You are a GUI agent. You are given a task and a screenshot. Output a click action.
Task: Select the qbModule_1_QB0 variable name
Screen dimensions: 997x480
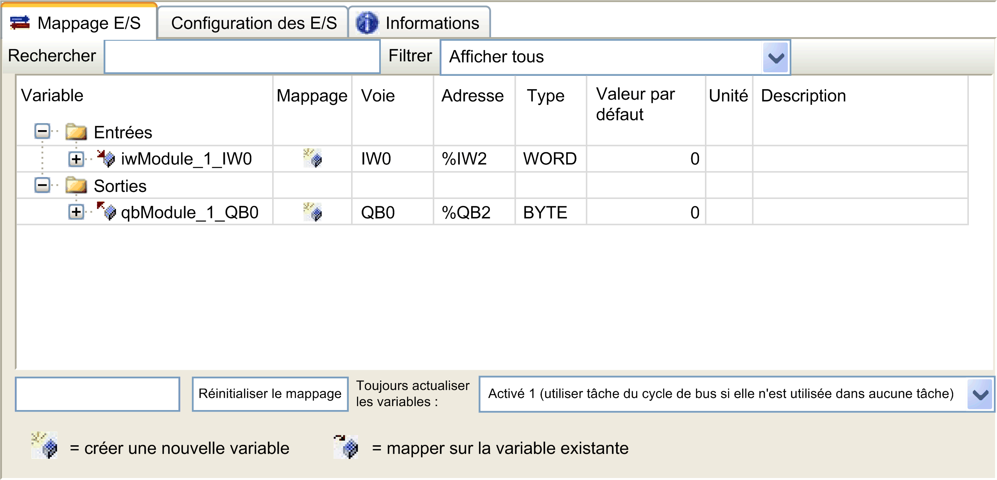pos(190,213)
